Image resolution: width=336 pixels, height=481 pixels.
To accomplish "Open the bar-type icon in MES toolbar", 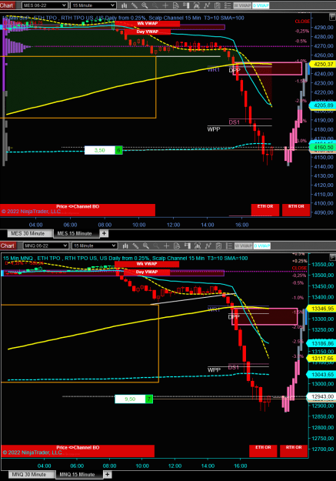I will coord(124,5).
